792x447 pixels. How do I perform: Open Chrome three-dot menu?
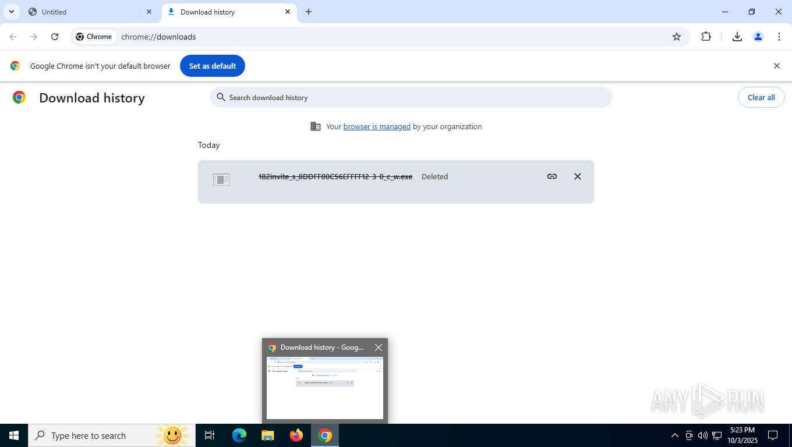(x=779, y=37)
